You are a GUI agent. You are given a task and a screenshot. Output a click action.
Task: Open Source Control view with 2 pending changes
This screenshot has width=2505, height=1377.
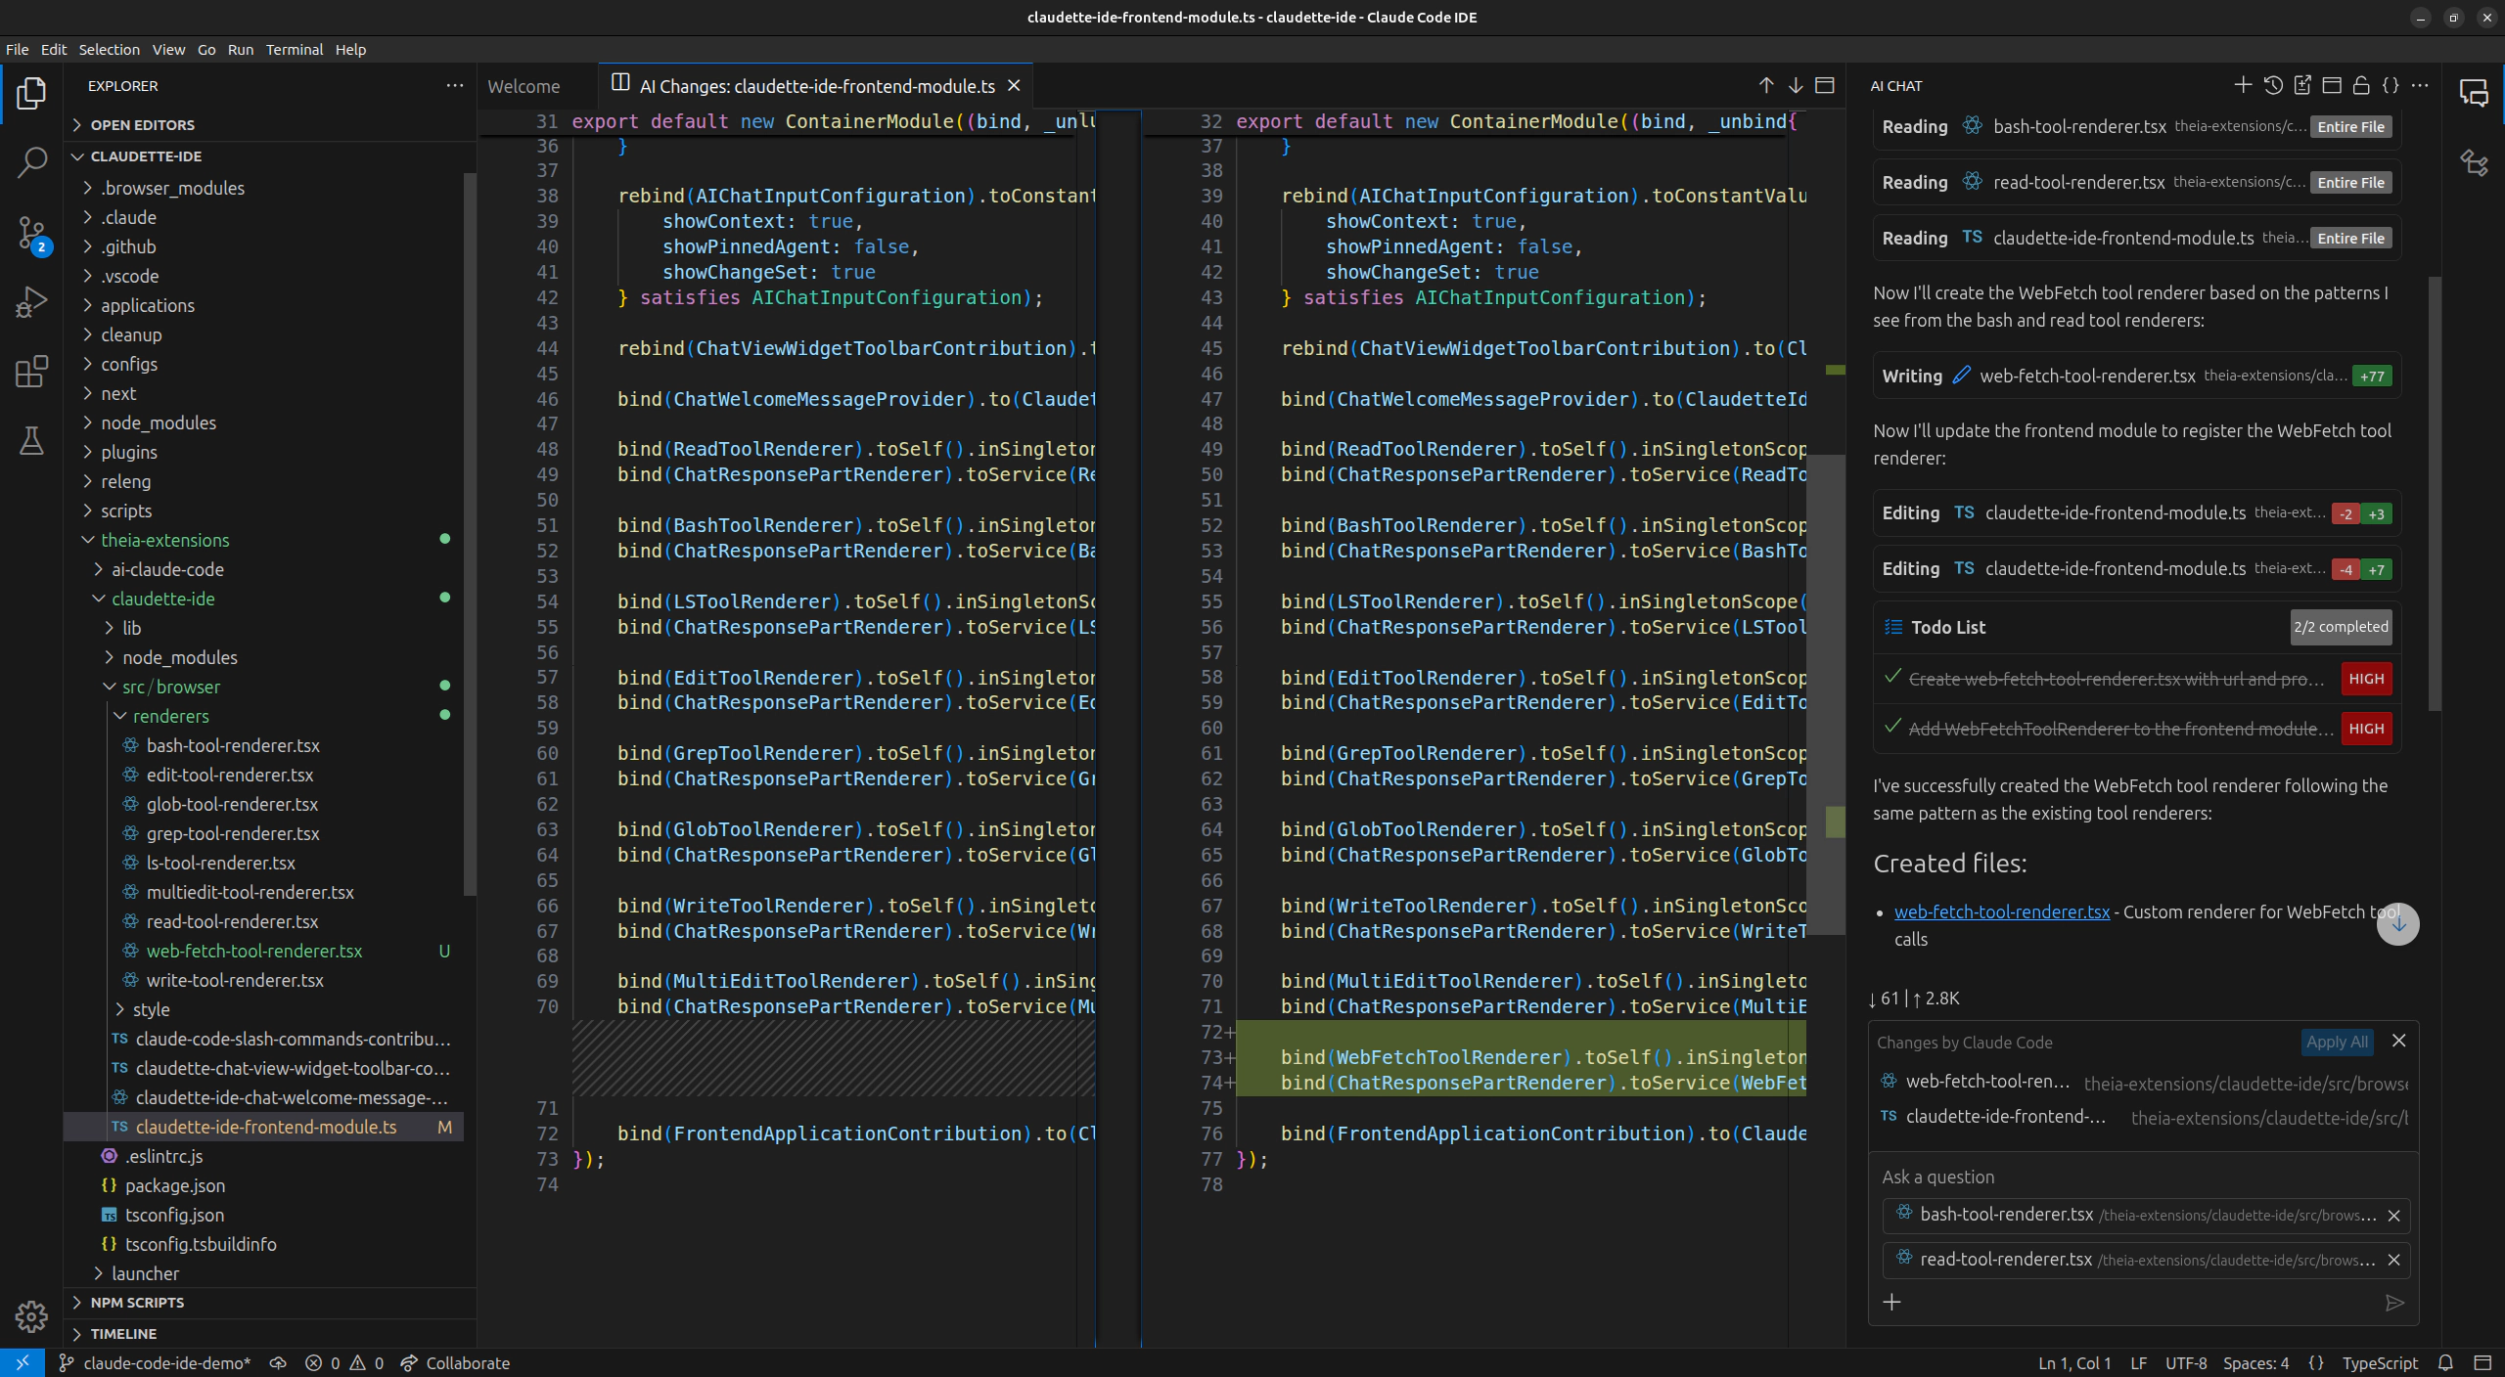pyautogui.click(x=30, y=233)
